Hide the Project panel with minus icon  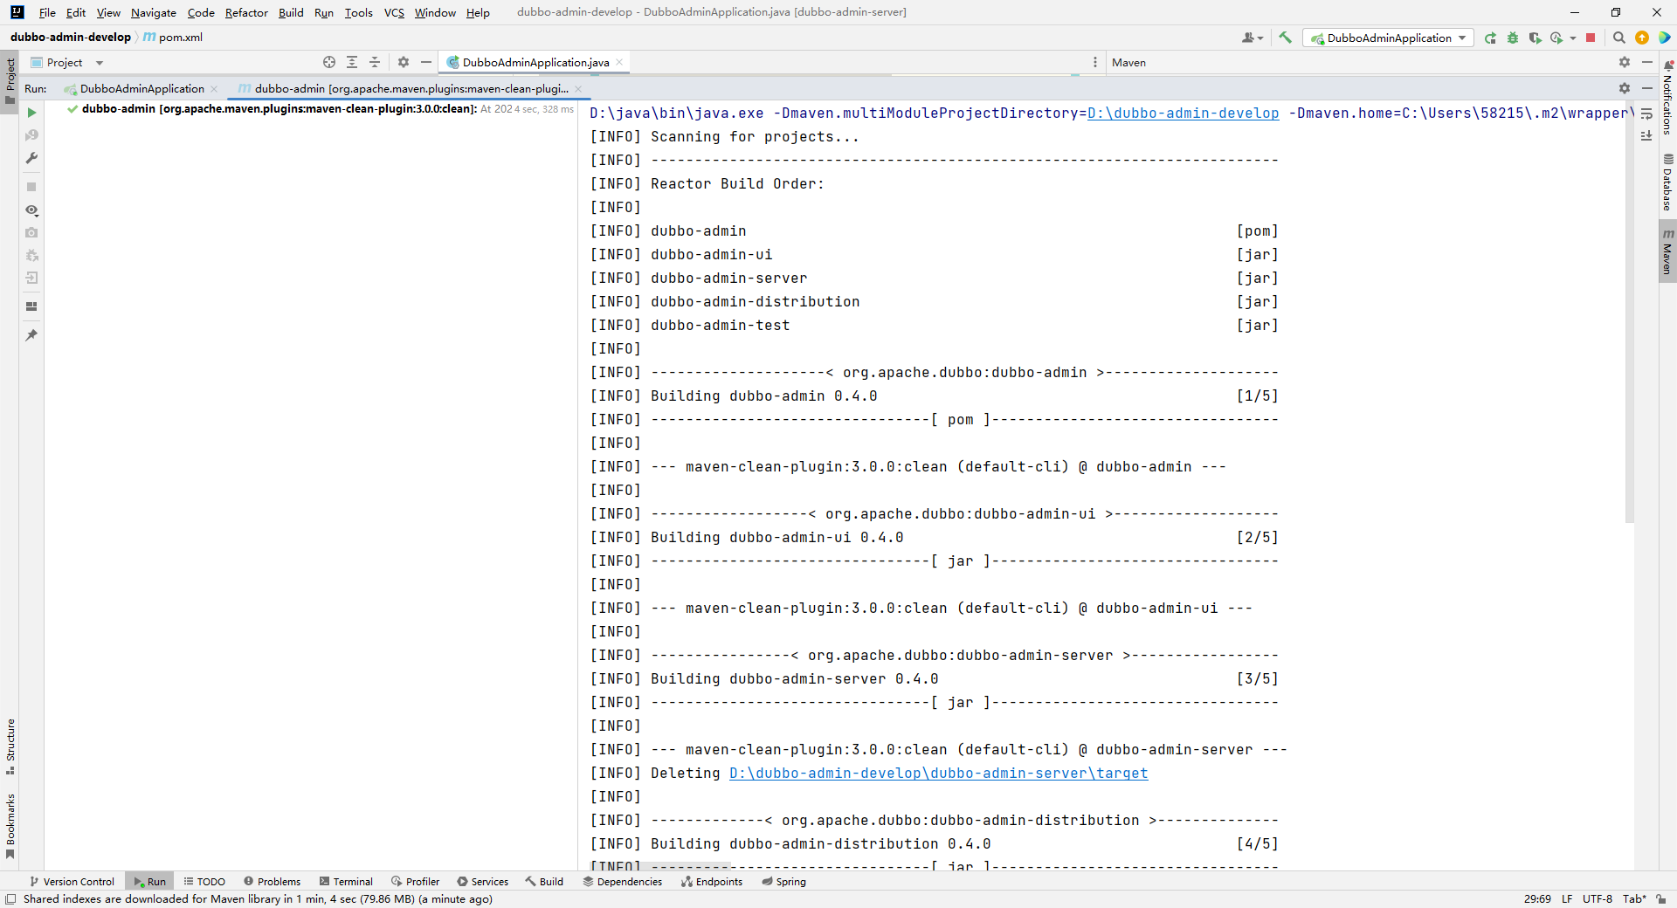[426, 62]
